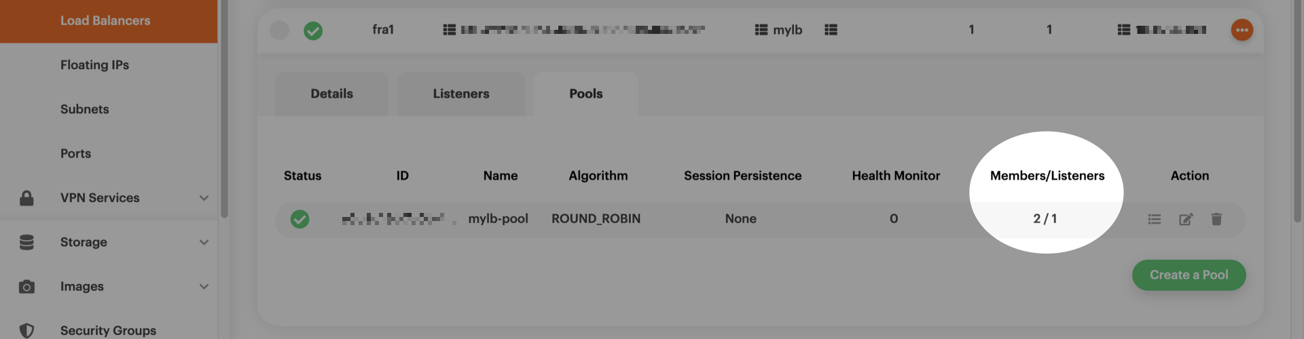The image size is (1304, 339).
Task: Click the VPN Services lock icon
Action: tap(26, 198)
